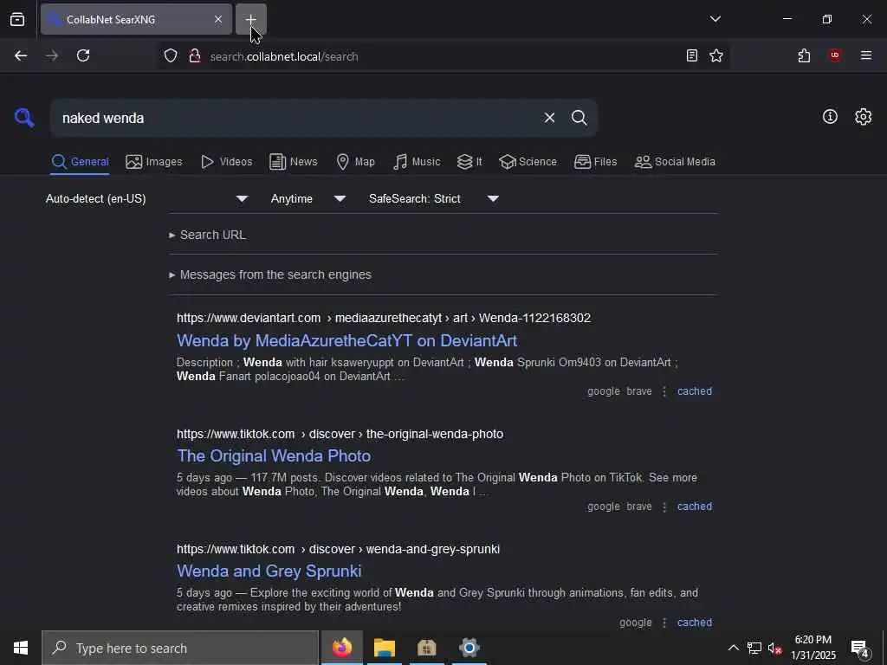
Task: Click the tiktok.com wenda-and-grey-sprunki URL
Action: coord(339,549)
